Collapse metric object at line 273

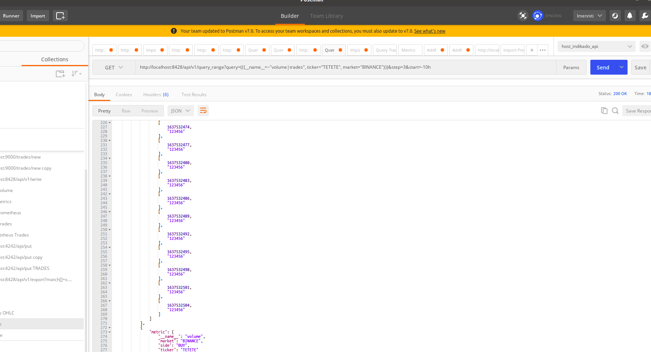tap(109, 332)
